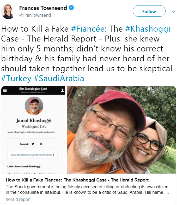Open the #Khashoggi hashtag
Viewport: 177px width, 205px height.
click(x=148, y=29)
